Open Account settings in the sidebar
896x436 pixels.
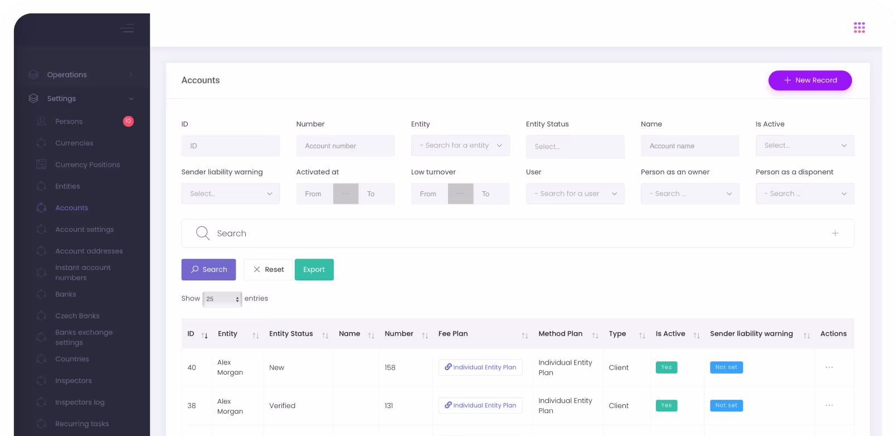(84, 230)
